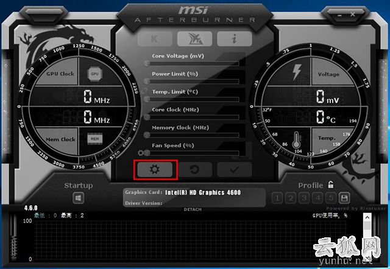Viewport: 390px width, 269px height.
Task: Click the DETACH monitor label
Action: (x=193, y=209)
